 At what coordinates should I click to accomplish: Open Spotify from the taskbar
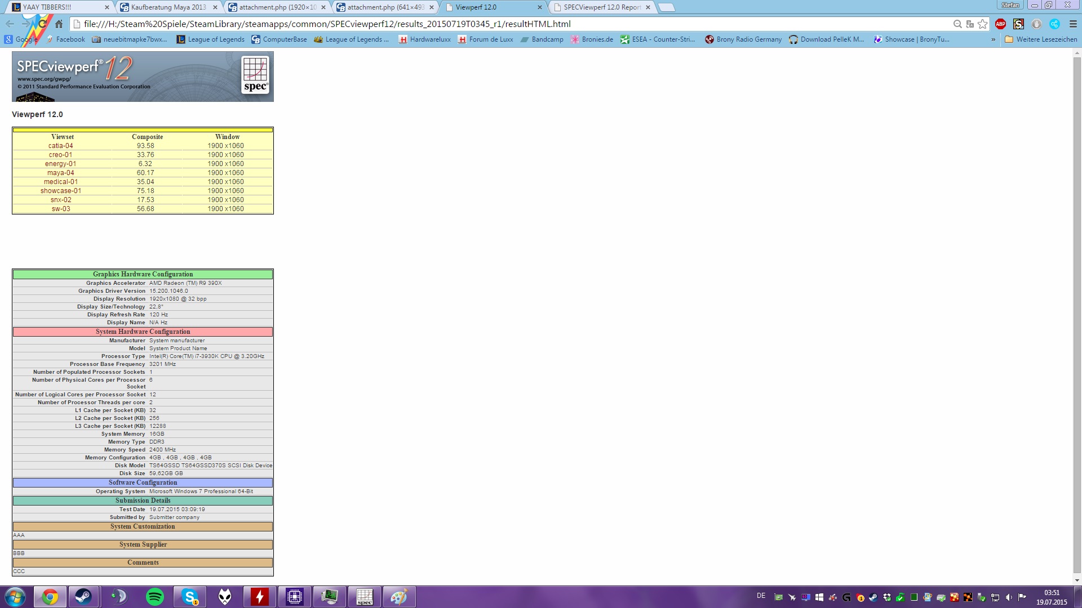154,597
